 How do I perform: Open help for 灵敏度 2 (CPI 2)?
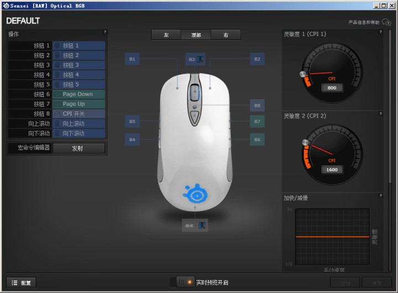tap(380, 114)
